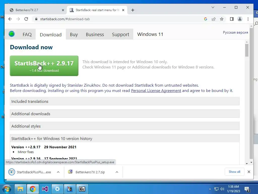The image size is (258, 194).
Task: Open the Support tab
Action: 121,34
